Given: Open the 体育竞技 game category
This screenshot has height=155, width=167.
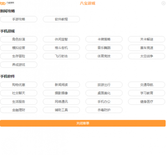Looking at the screenshot, I should 104,56.
